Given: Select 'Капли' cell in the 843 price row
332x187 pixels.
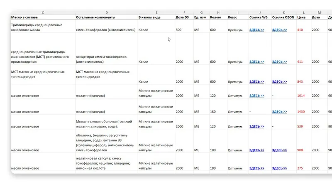Looking at the screenshot, I should (x=156, y=74).
